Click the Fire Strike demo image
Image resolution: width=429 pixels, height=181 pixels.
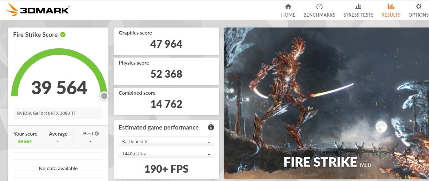pos(326,103)
